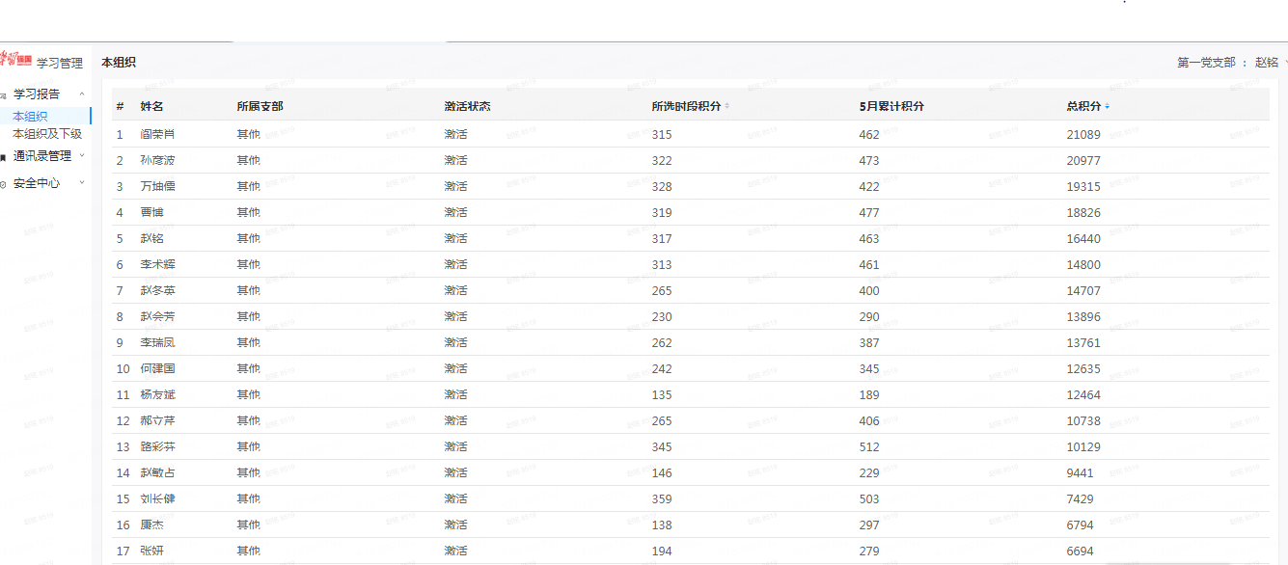Sort by 所选时段积分 using its sort arrows
1288x565 pixels.
point(727,106)
